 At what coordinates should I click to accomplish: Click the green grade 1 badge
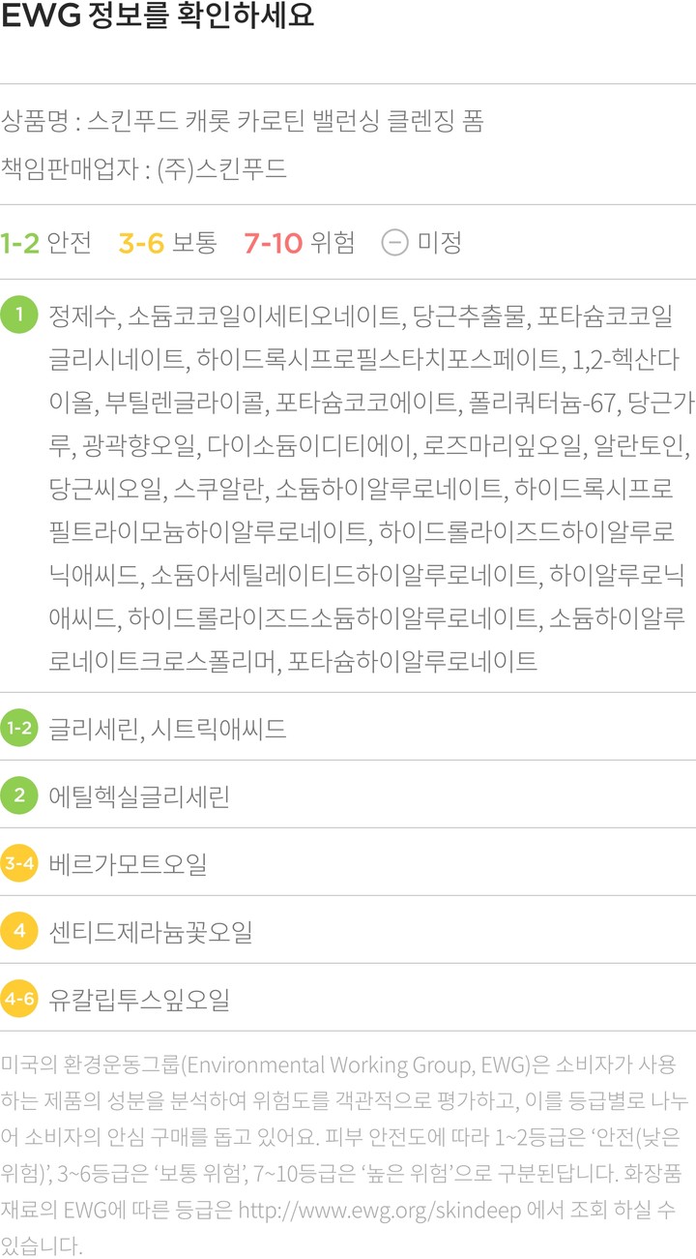click(x=18, y=315)
